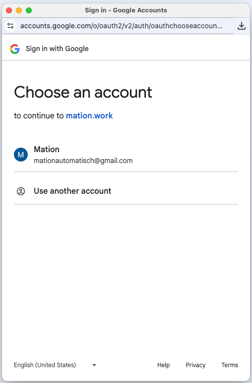Close the sign-in window with red button
The width and height of the screenshot is (252, 383).
pos(9,10)
